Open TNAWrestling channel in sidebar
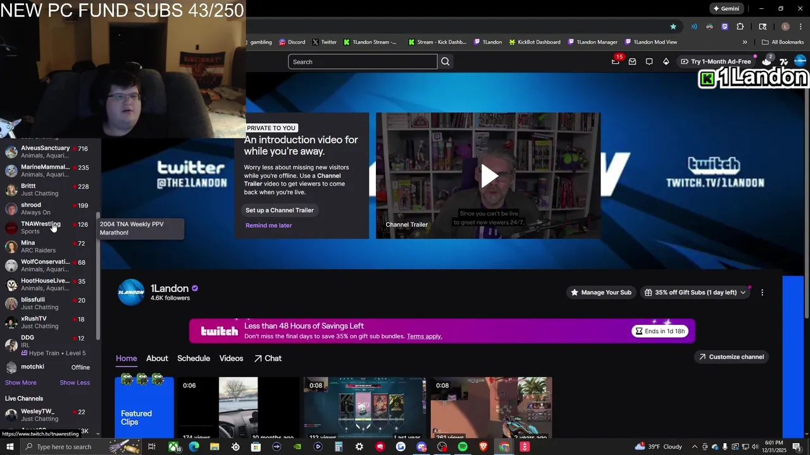The image size is (810, 455). point(47,227)
